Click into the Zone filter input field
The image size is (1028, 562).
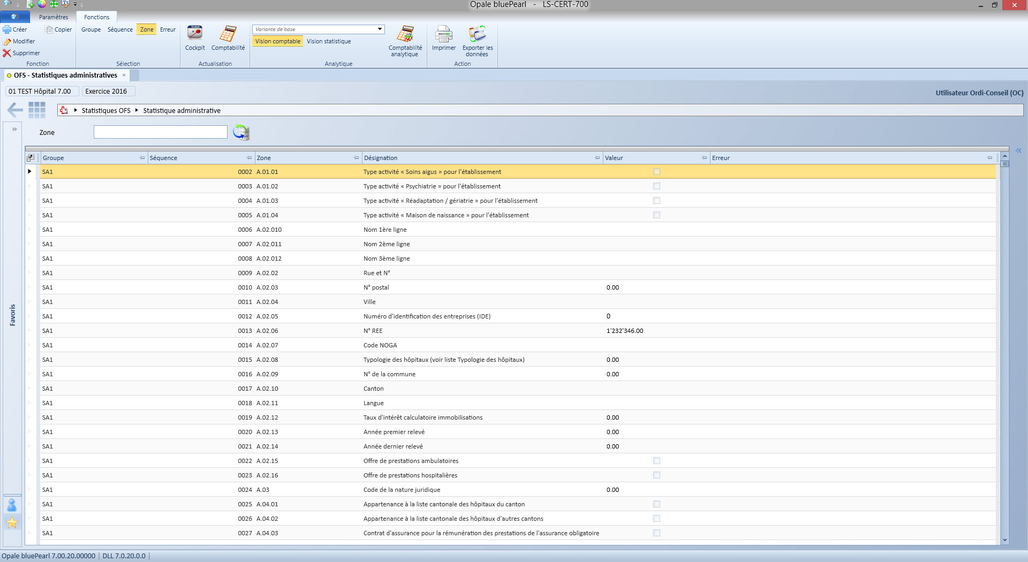click(x=161, y=132)
